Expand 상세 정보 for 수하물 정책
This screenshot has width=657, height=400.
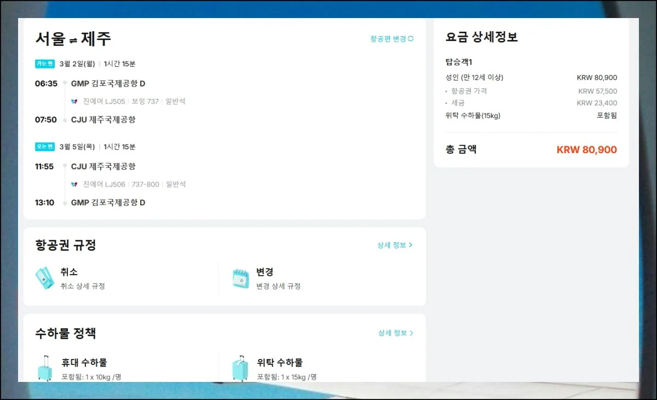click(x=395, y=333)
